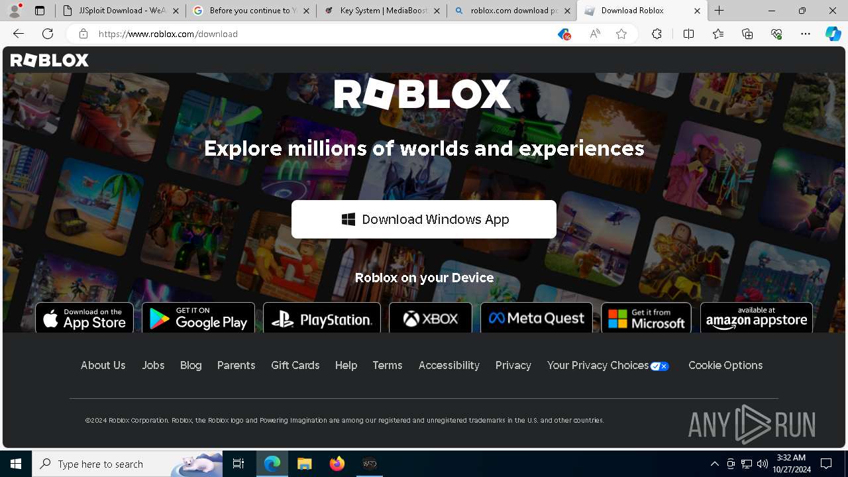Go back with the browser back arrow
This screenshot has width=848, height=477.
(19, 34)
